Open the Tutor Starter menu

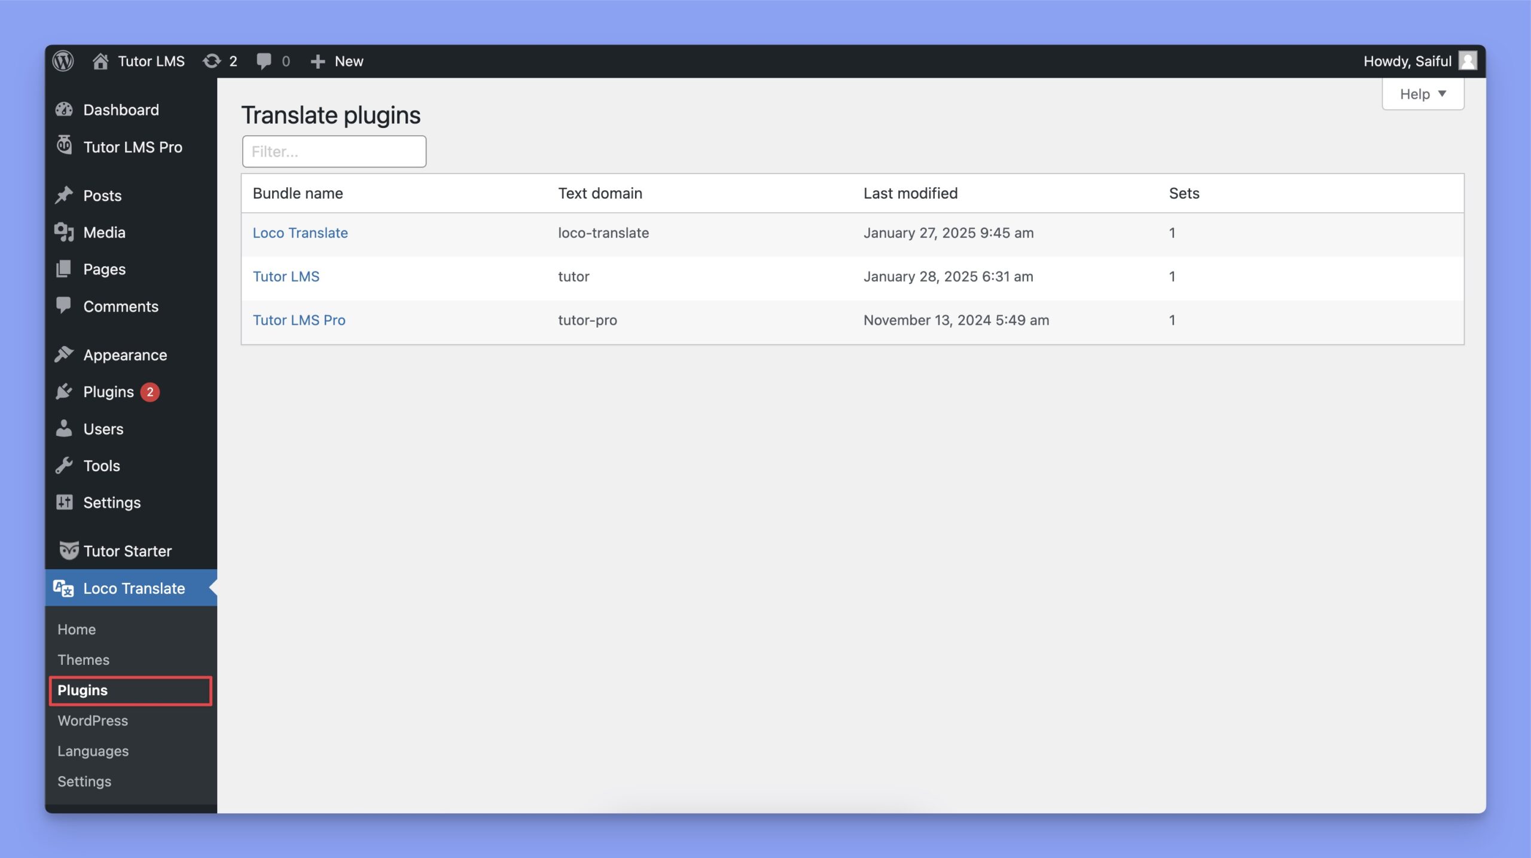pyautogui.click(x=127, y=551)
